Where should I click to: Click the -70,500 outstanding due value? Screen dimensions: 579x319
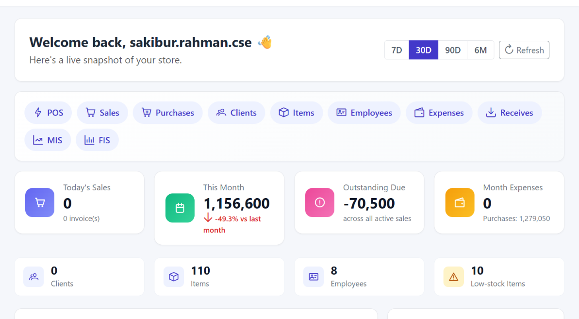point(369,203)
